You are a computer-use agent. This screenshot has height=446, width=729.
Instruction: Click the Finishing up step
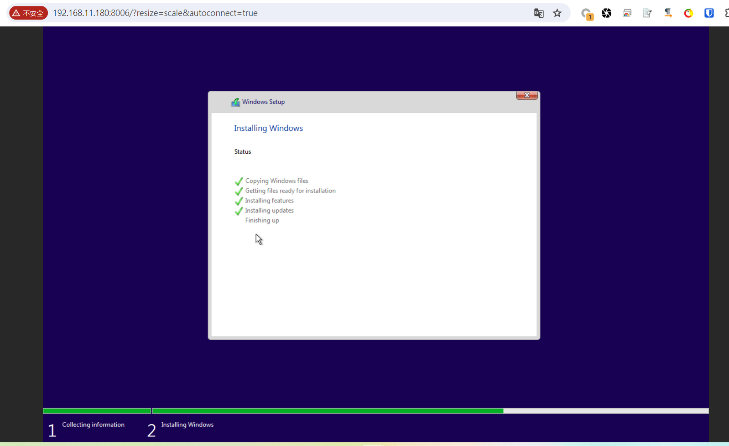coord(262,220)
